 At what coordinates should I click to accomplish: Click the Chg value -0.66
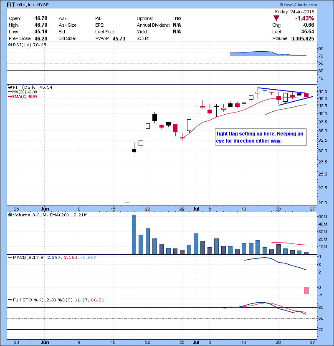[x=308, y=25]
